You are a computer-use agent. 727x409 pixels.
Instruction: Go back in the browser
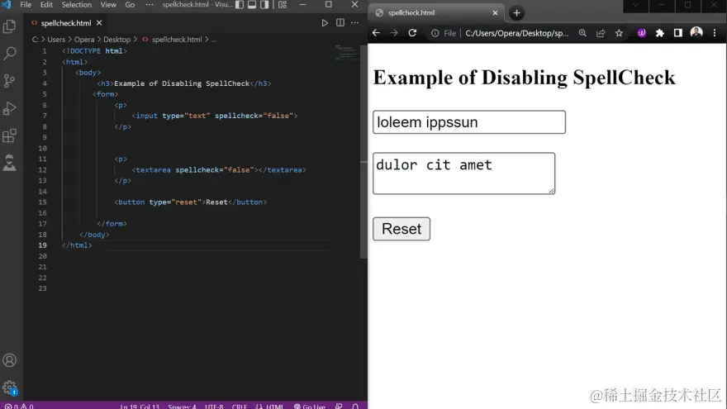click(376, 33)
